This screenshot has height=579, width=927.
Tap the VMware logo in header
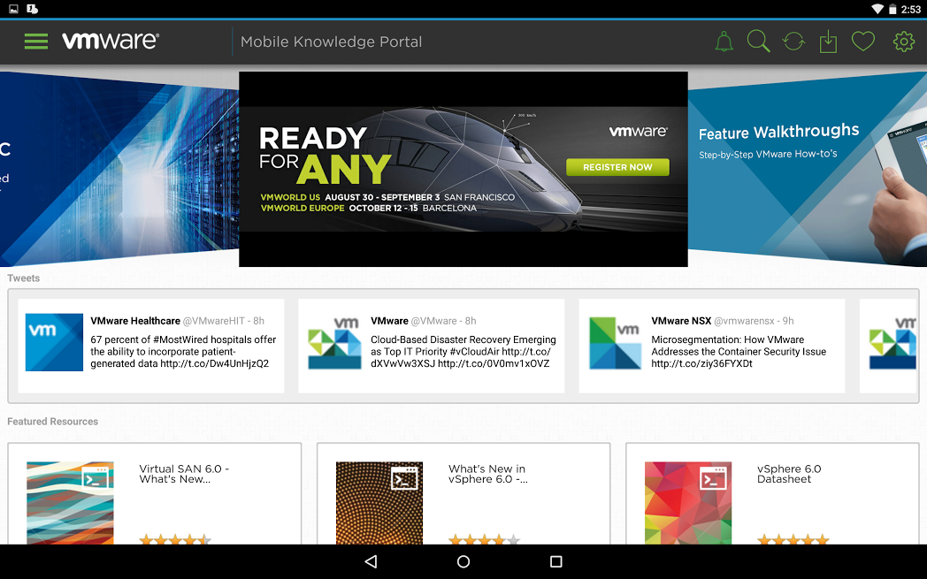pos(111,41)
